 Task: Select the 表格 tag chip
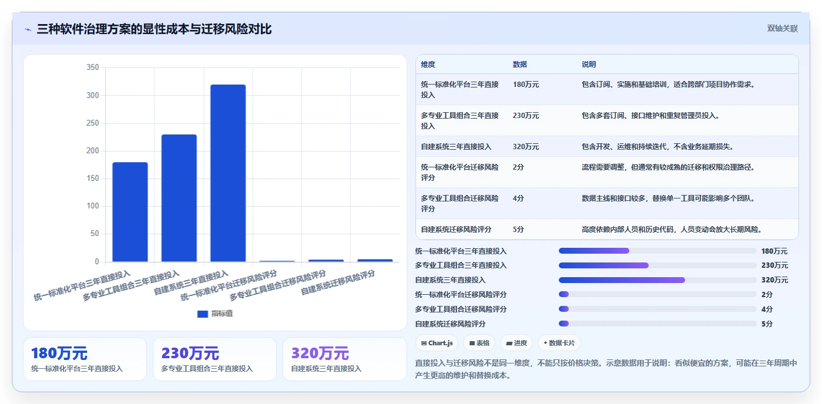(479, 343)
